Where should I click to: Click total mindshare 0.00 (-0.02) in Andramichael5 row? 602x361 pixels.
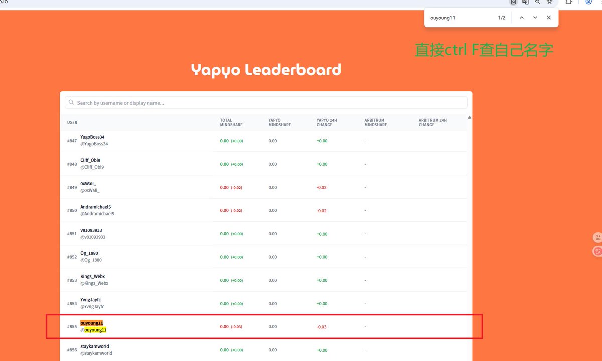[x=231, y=211]
